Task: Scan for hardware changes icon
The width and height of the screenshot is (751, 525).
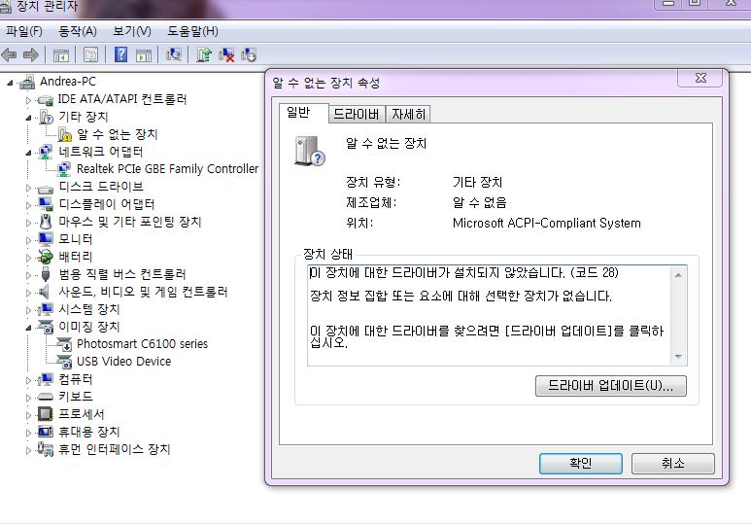Action: [x=173, y=54]
